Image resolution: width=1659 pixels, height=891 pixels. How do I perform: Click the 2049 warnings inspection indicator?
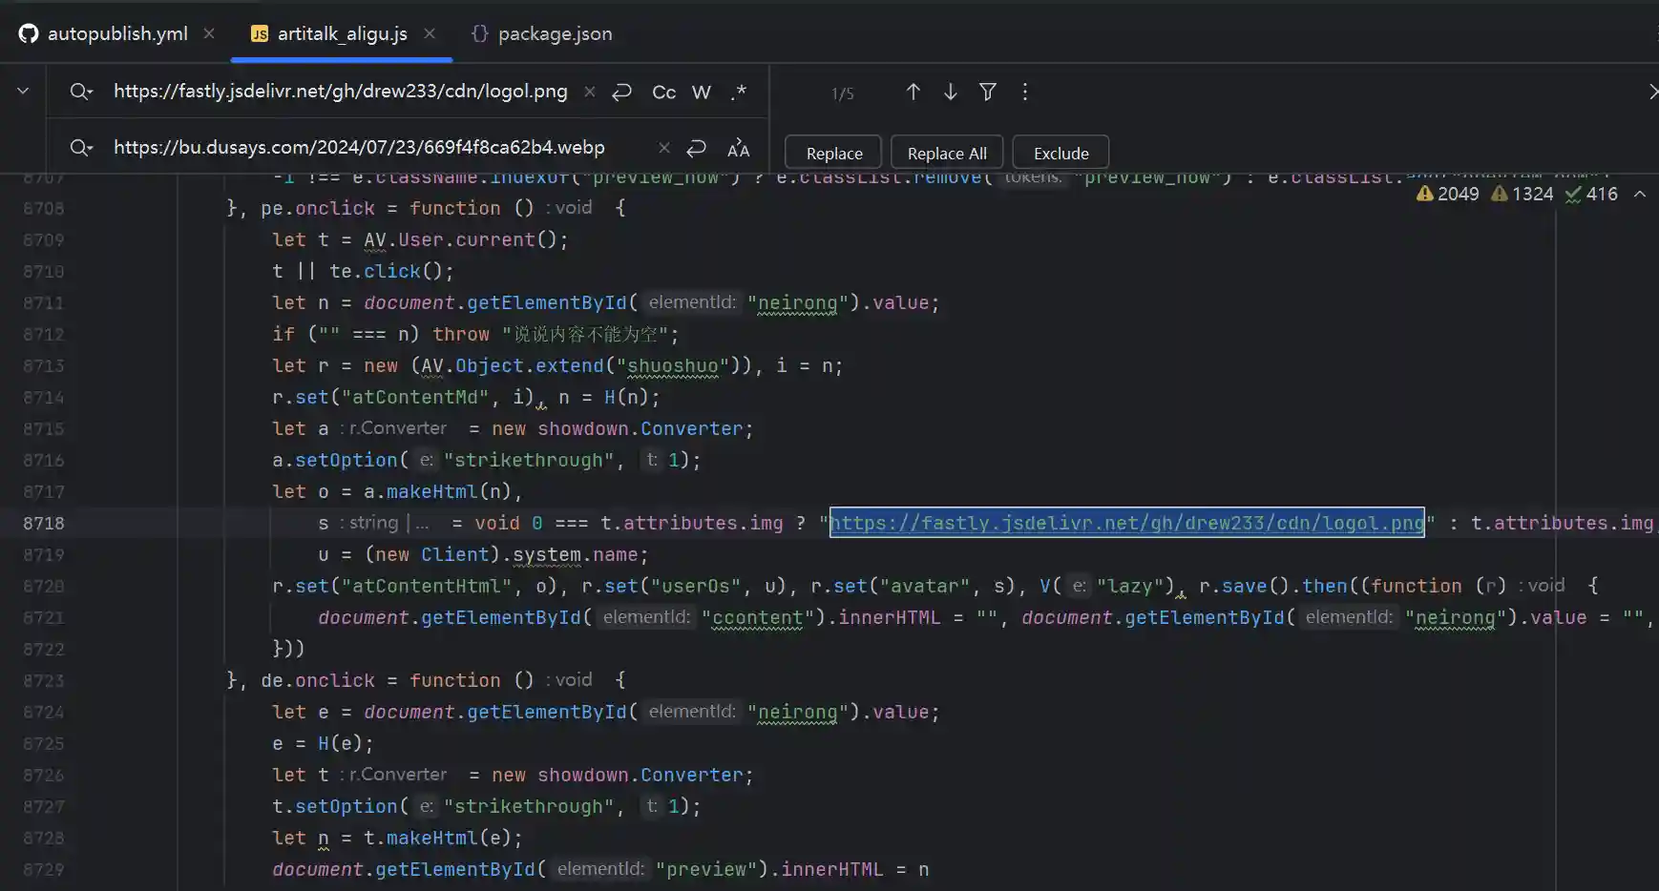click(1448, 194)
